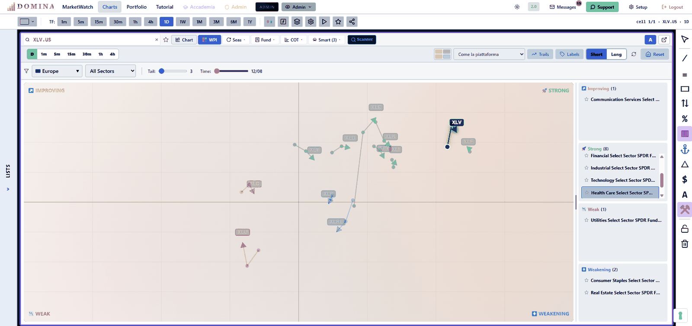Expand the LISTS side panel

click(8, 189)
